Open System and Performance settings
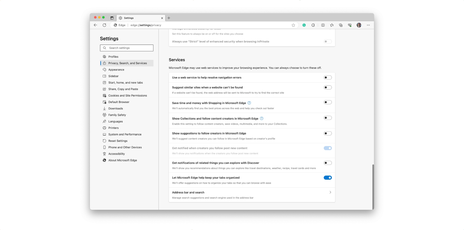Image resolution: width=464 pixels, height=230 pixels. (x=127, y=134)
